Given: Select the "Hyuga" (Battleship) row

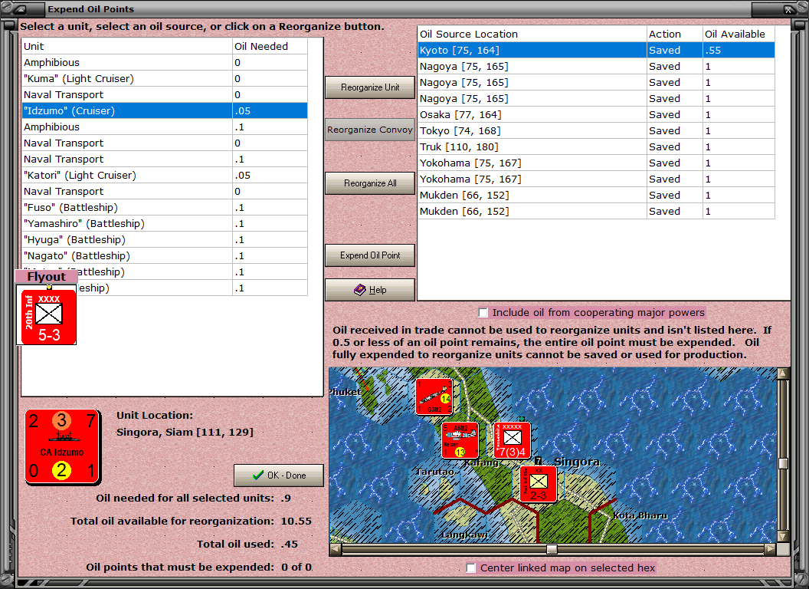Looking at the screenshot, I should 165,239.
